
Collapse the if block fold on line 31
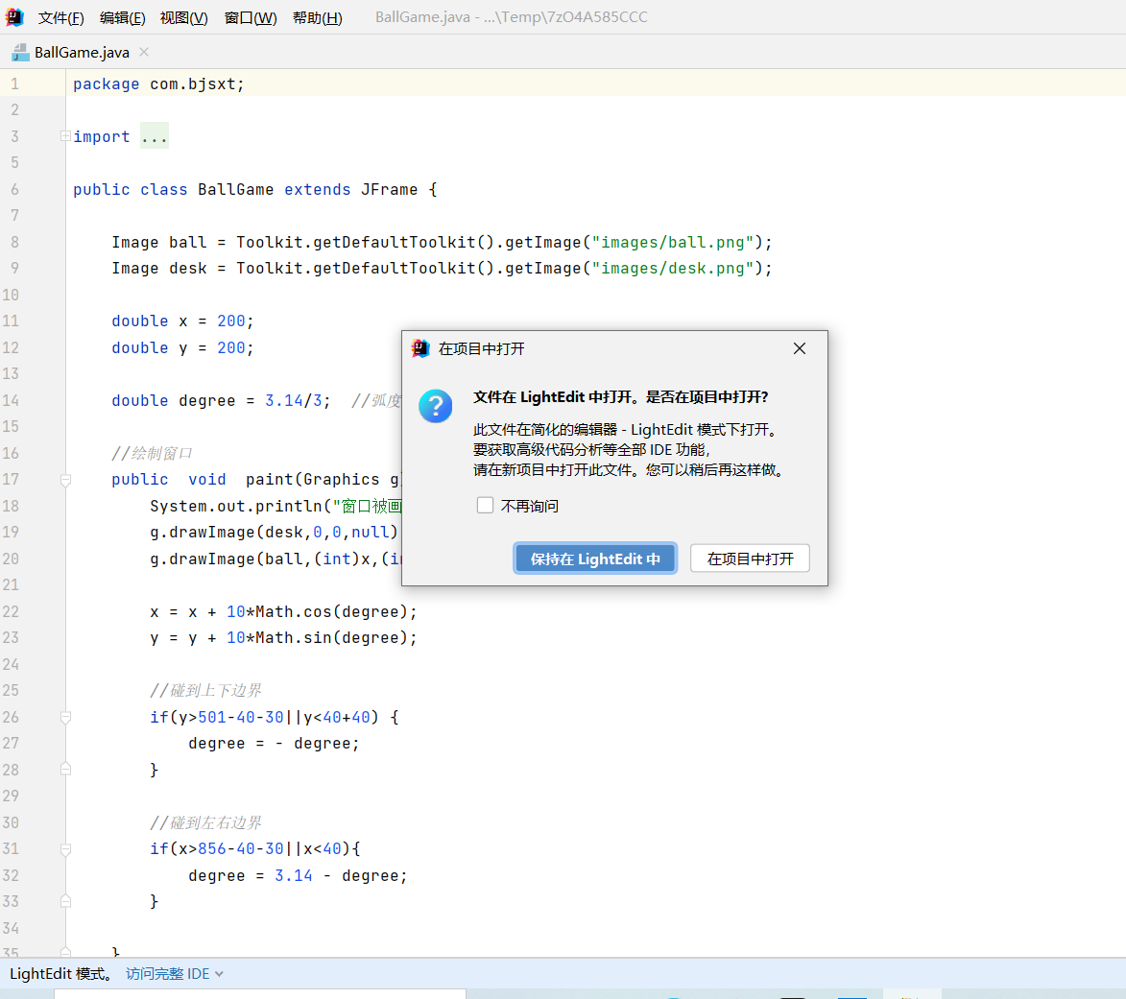pyautogui.click(x=65, y=849)
